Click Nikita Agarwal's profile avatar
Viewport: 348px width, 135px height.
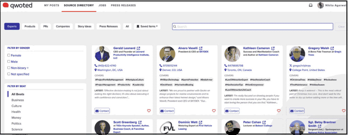point(320,5)
